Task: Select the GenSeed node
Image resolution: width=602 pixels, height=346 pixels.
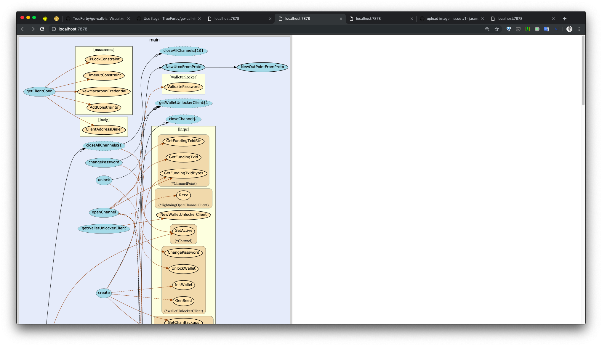Action: click(x=183, y=301)
